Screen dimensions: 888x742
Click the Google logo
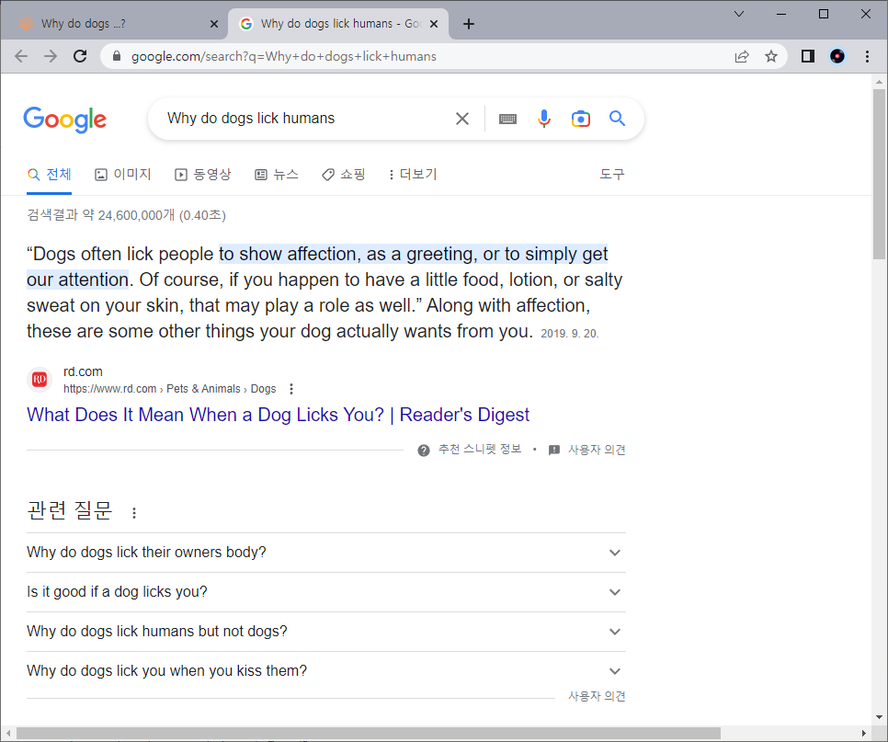(x=64, y=119)
